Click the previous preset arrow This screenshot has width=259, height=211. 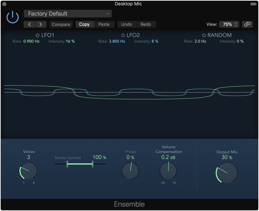pyautogui.click(x=30, y=24)
